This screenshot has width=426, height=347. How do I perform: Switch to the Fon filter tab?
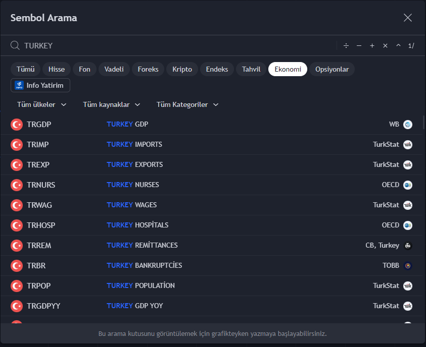84,69
